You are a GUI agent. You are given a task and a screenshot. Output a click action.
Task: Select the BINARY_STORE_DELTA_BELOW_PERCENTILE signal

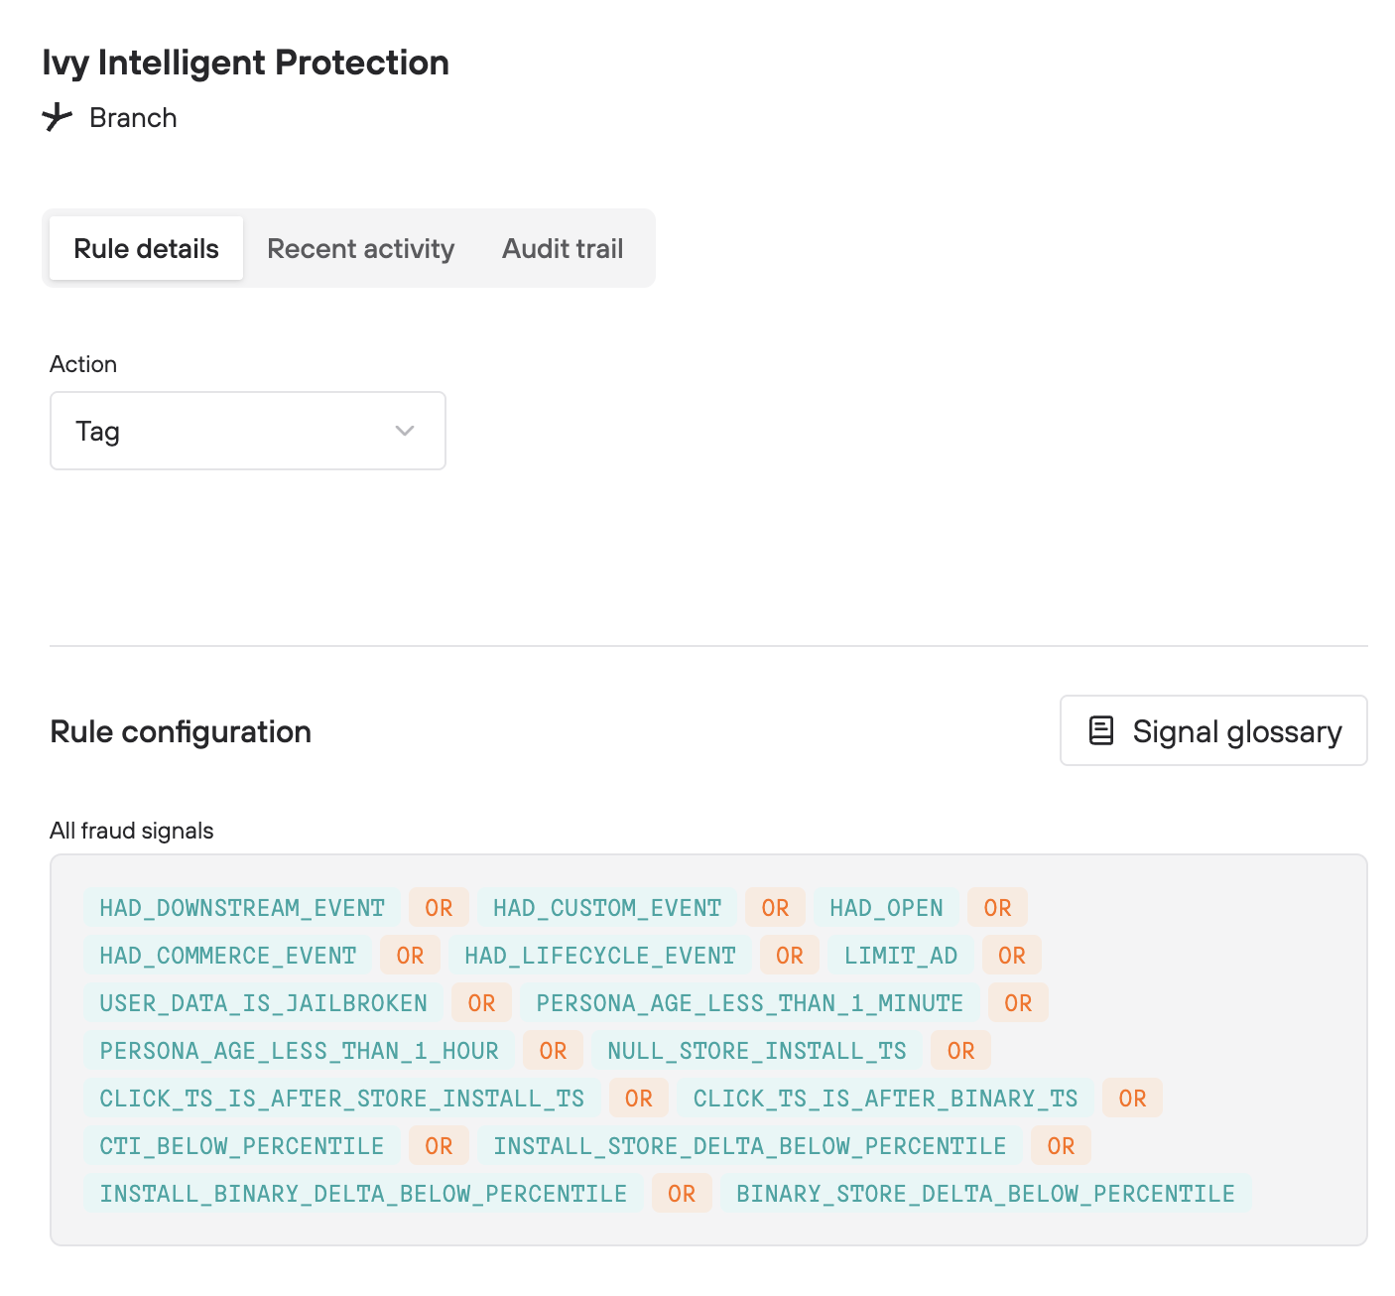pyautogui.click(x=986, y=1194)
